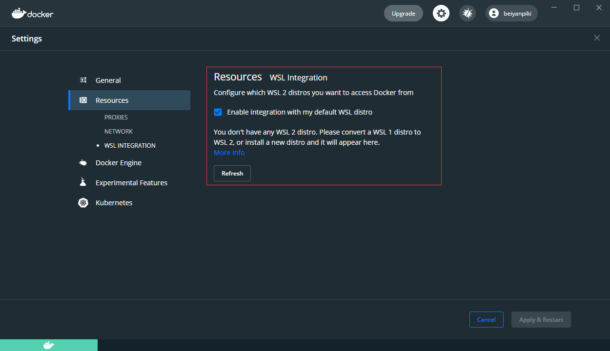Open the PROXIES sub-section

tap(116, 117)
